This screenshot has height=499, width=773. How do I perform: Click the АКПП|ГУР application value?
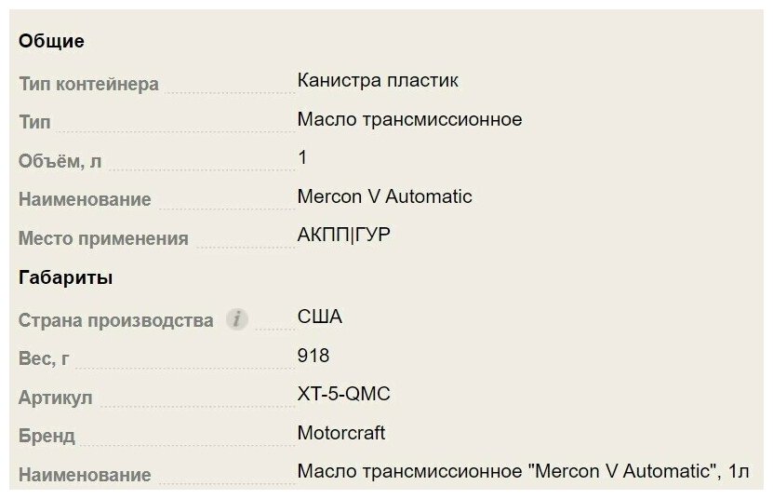[343, 235]
